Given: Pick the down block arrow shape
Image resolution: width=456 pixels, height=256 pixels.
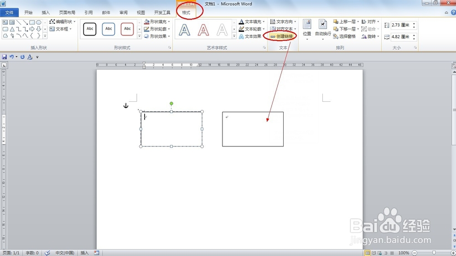Looking at the screenshot, I should (x=39, y=29).
